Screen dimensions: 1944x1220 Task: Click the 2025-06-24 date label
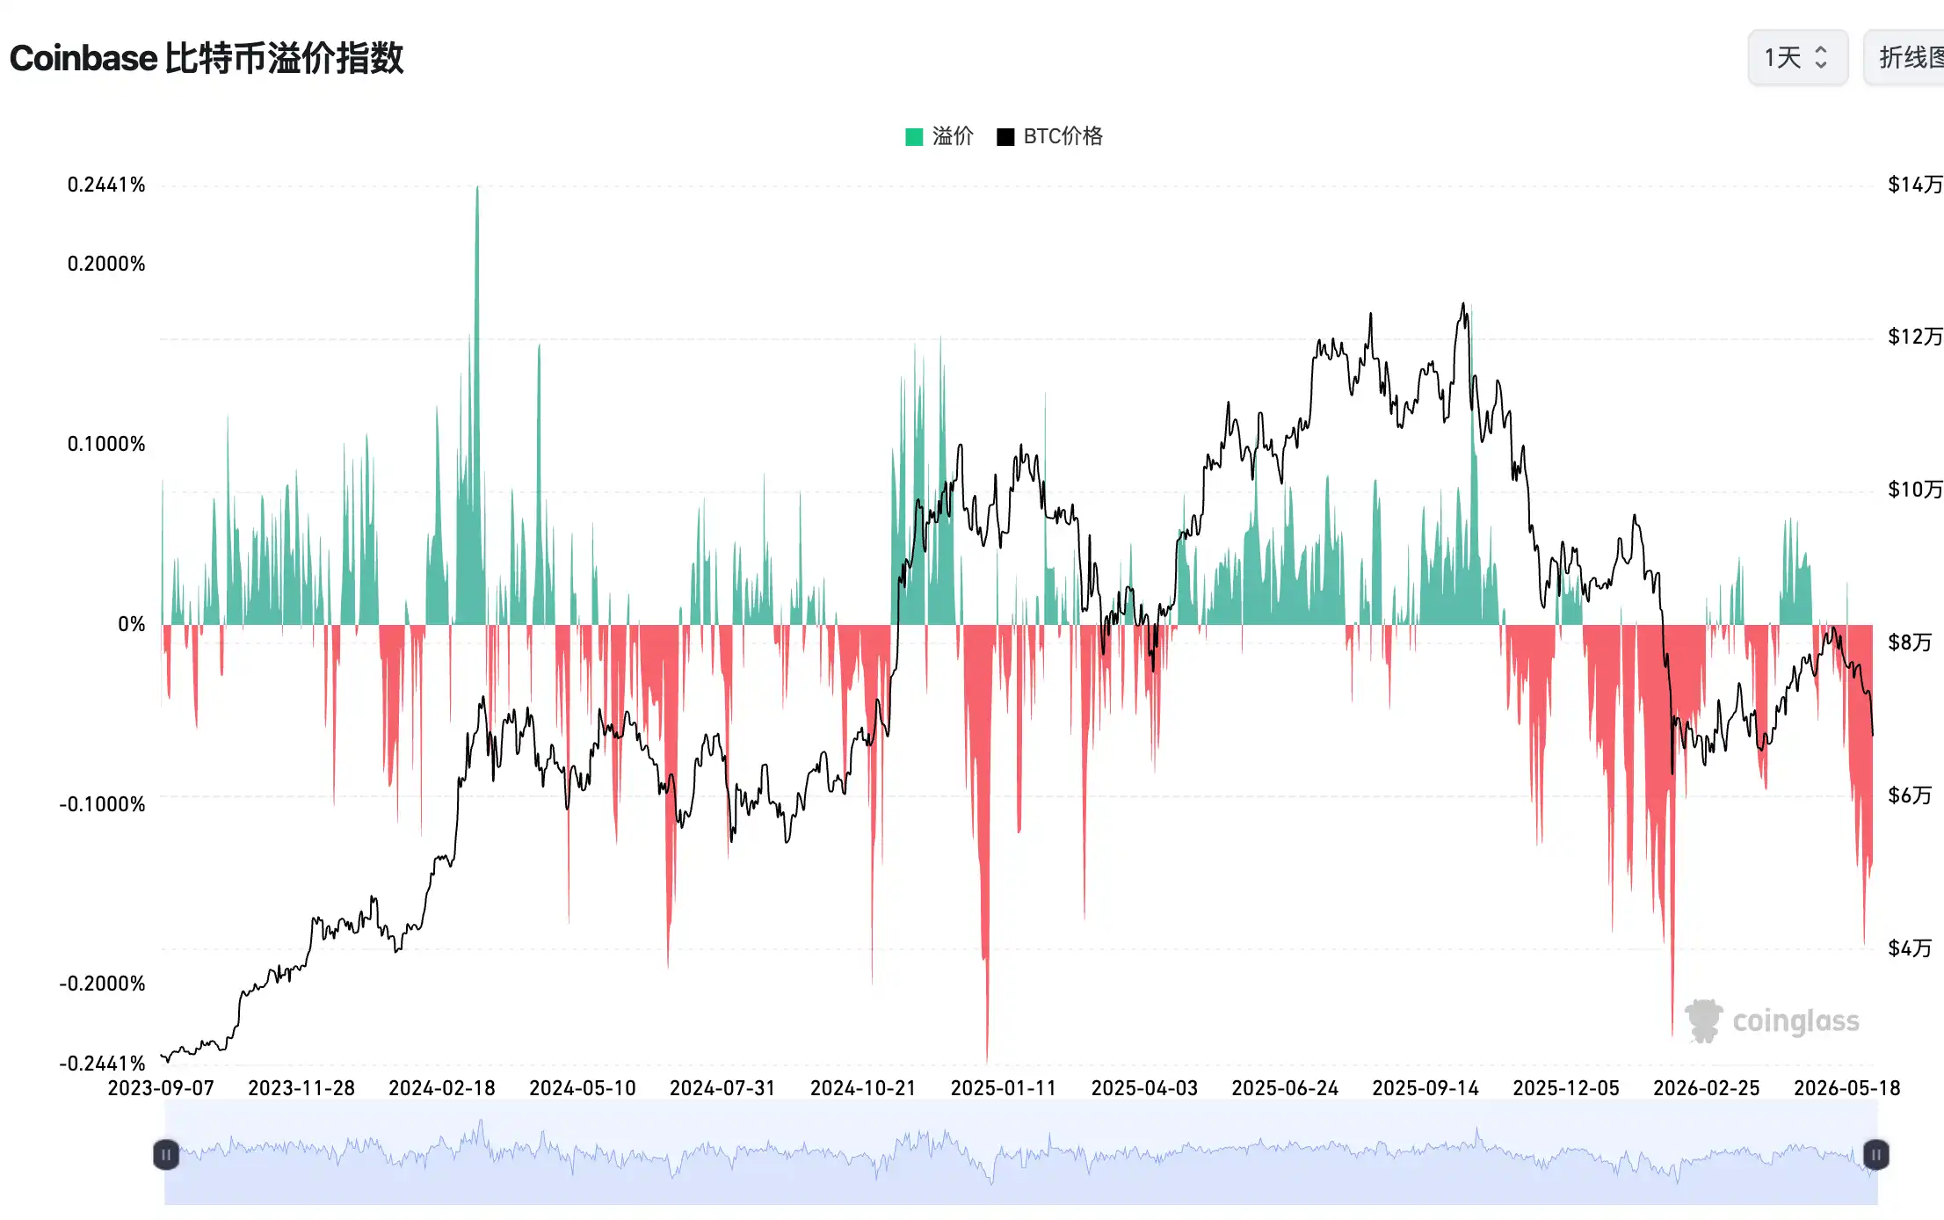(1285, 1088)
